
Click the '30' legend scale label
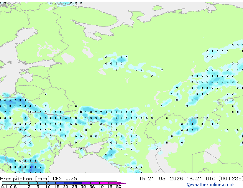click(x=83, y=186)
